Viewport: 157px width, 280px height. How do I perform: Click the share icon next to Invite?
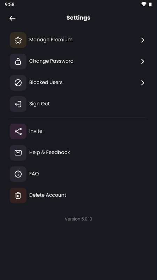tap(18, 132)
